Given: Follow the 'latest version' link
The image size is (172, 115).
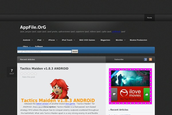Looking at the screenshot, I should pos(42,104).
